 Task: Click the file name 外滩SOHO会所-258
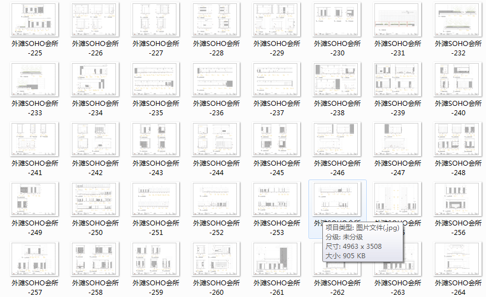coord(95,288)
